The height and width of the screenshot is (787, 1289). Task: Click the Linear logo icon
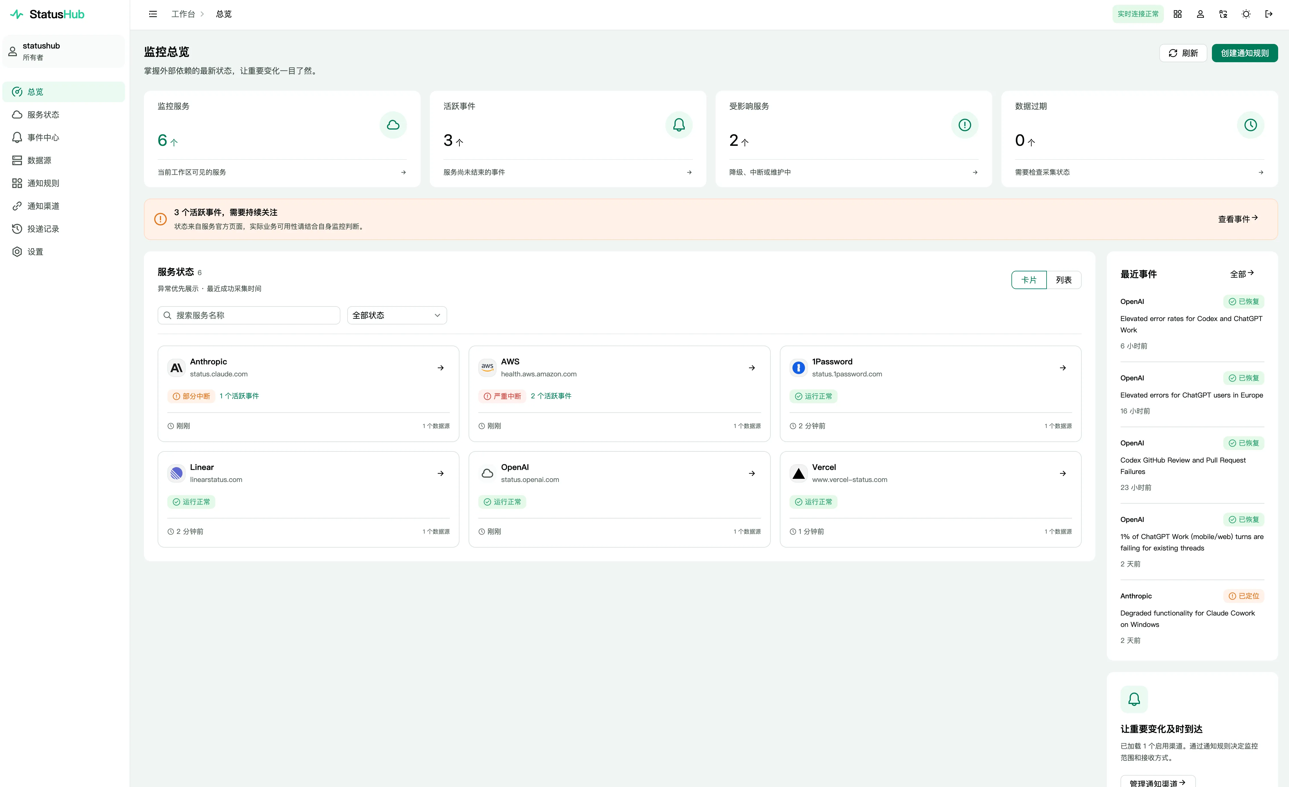pos(176,473)
